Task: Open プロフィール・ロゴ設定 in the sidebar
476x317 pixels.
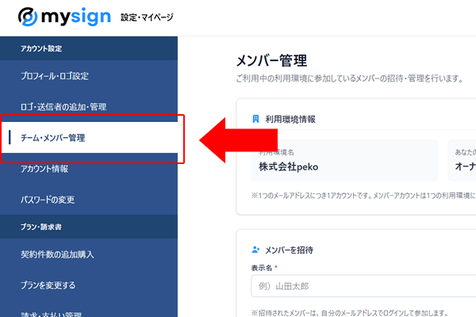Action: (55, 76)
